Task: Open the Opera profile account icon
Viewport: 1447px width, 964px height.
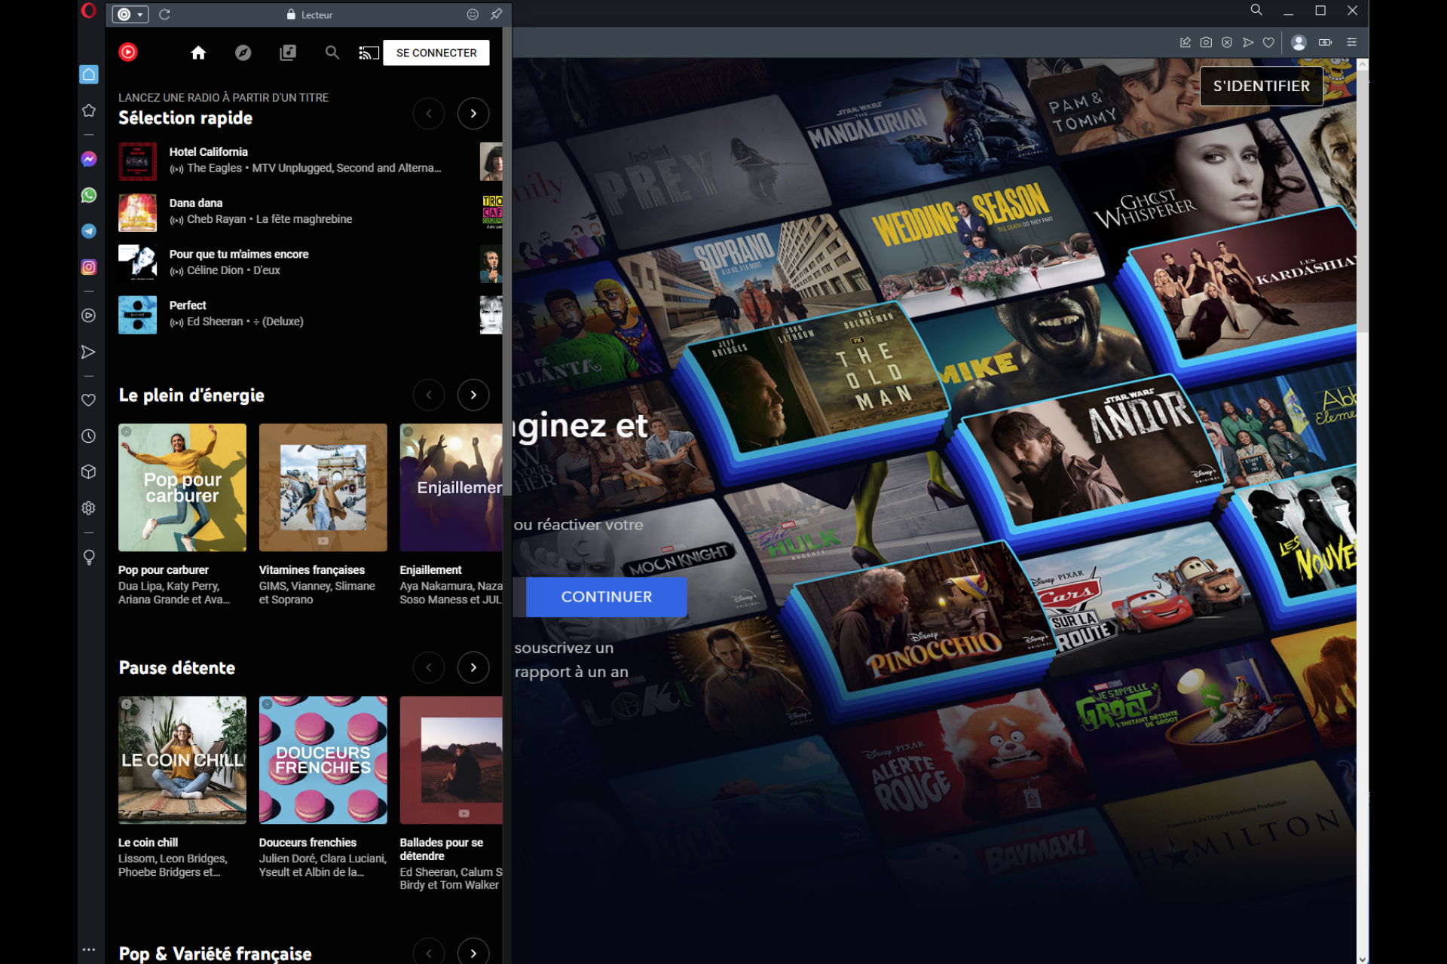Action: pyautogui.click(x=1299, y=43)
